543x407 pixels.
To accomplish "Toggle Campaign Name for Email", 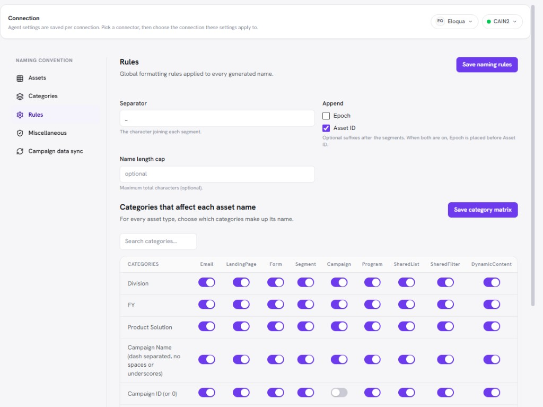I will (207, 359).
